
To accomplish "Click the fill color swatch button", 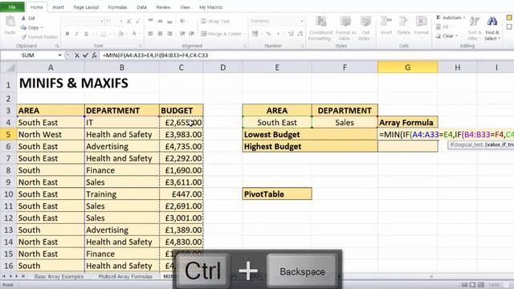I will (x=120, y=34).
